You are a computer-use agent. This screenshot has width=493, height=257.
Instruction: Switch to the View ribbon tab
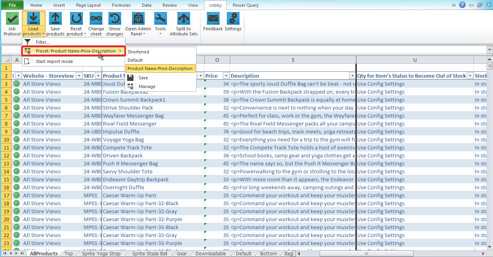[x=193, y=5]
